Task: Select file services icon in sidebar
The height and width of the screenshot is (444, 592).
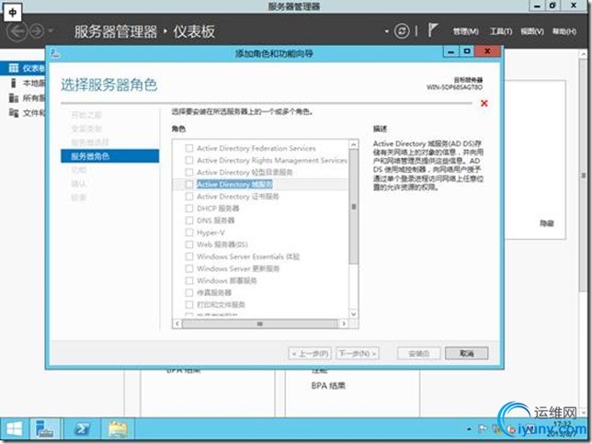Action: (14, 112)
